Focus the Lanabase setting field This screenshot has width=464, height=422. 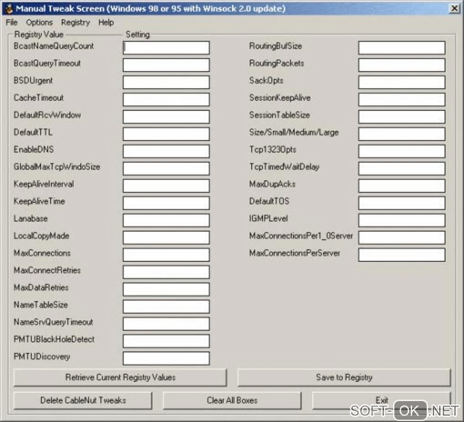click(x=166, y=220)
